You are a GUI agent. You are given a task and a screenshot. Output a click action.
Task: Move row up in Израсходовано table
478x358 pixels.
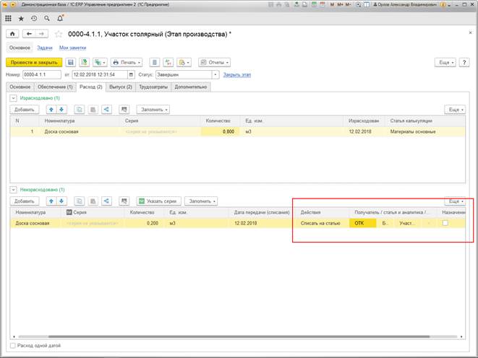coord(51,109)
